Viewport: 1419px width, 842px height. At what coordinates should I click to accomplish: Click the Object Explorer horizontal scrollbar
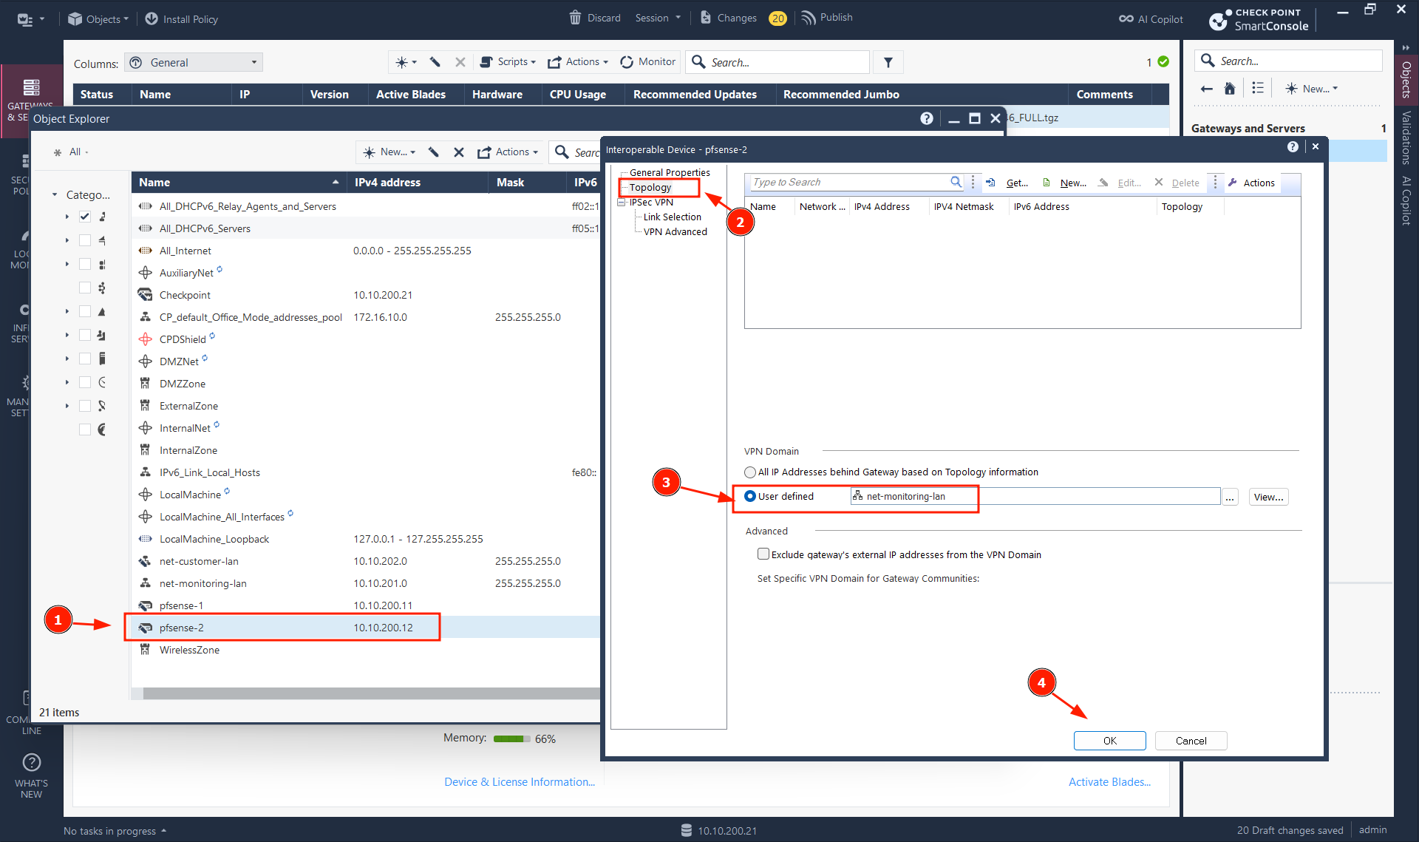pos(371,693)
